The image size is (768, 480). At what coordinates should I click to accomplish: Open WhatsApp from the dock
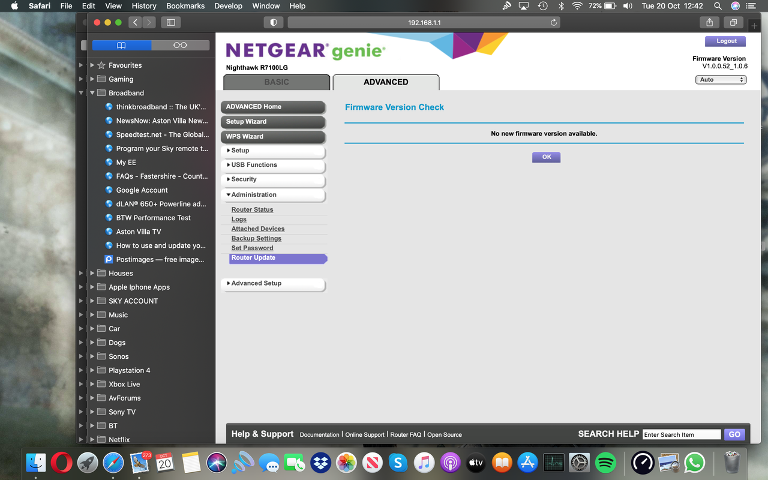[x=694, y=463]
